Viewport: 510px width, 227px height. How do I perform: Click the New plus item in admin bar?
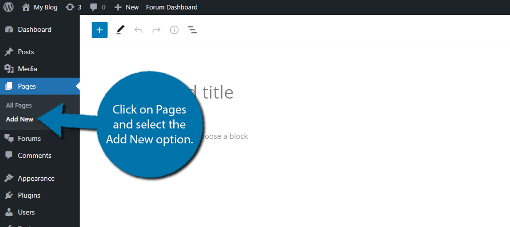point(127,7)
